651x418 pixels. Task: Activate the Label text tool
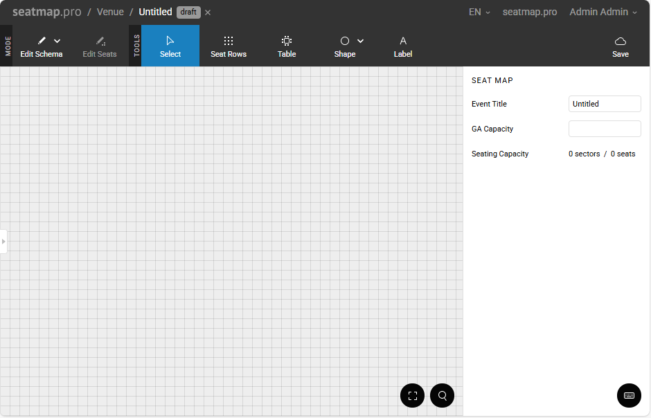tap(403, 46)
